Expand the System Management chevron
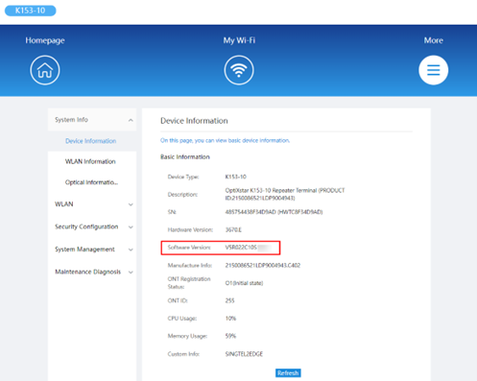Screen dimensions: 477x381 click(x=131, y=250)
